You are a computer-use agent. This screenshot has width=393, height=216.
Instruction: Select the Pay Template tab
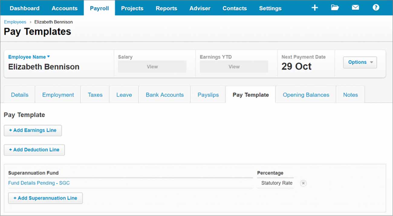(x=251, y=95)
